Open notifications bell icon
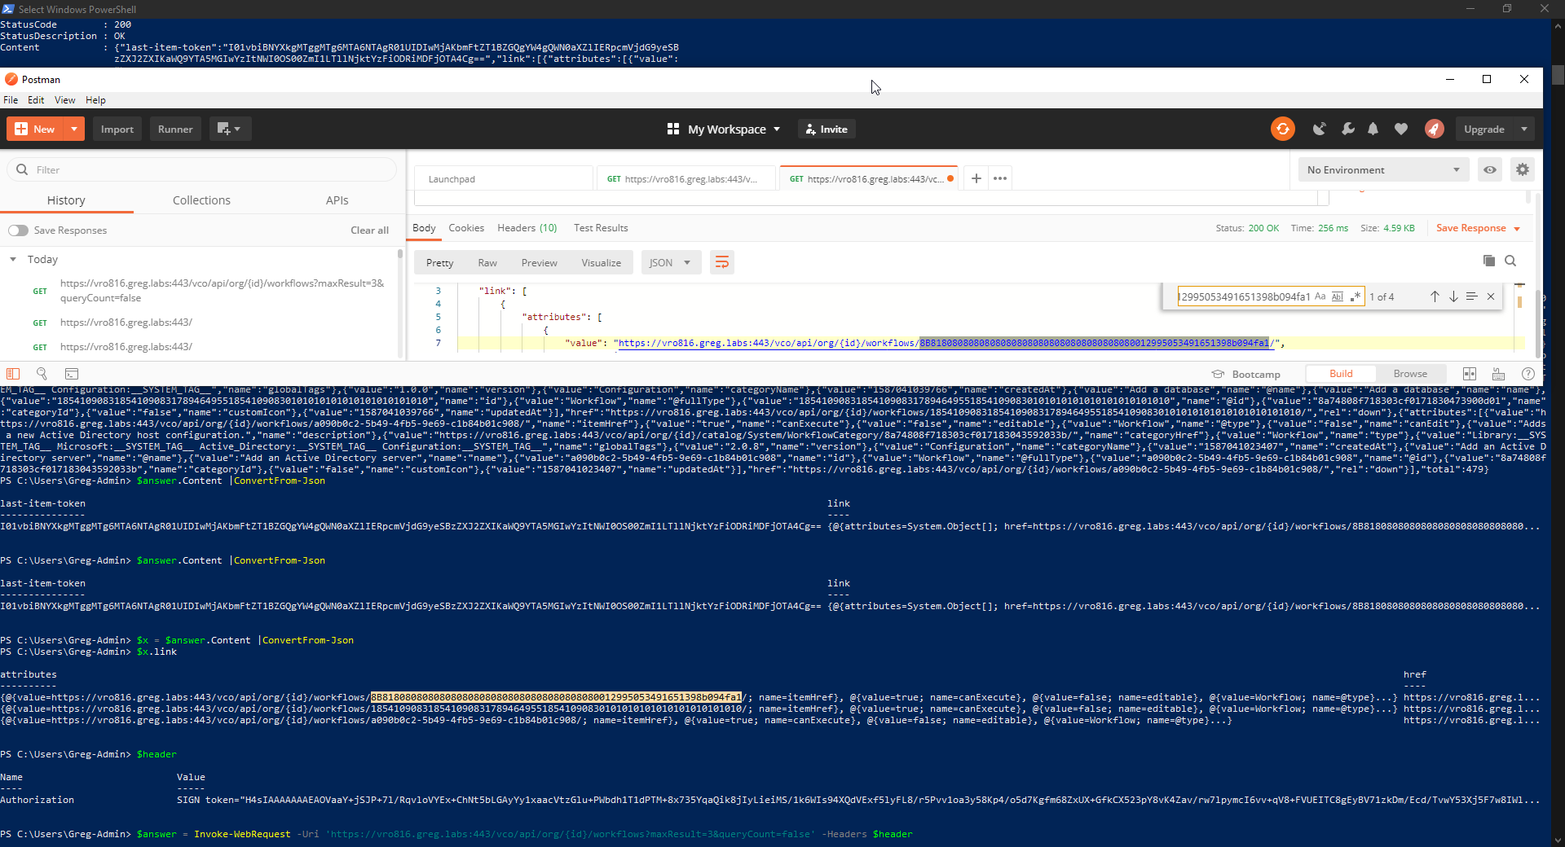The width and height of the screenshot is (1565, 847). coord(1373,129)
